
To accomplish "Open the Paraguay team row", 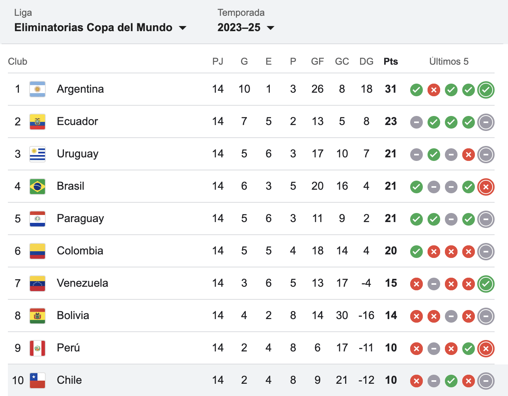I will pos(80,218).
